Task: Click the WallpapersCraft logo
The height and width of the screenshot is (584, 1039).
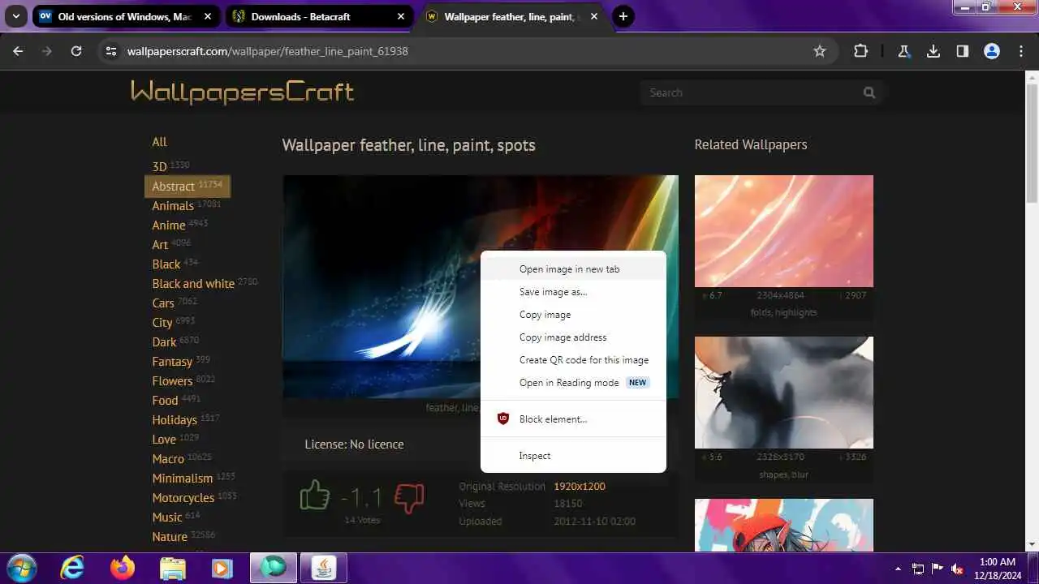Action: (x=242, y=92)
